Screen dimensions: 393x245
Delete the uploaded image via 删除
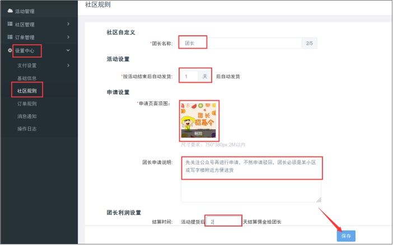(x=198, y=134)
